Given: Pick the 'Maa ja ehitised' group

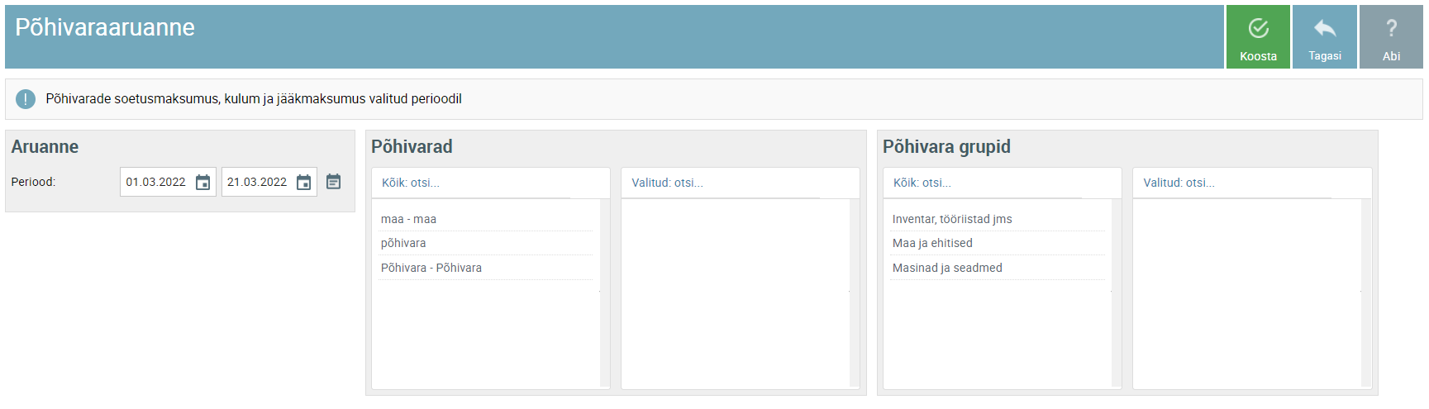Looking at the screenshot, I should click(x=931, y=243).
